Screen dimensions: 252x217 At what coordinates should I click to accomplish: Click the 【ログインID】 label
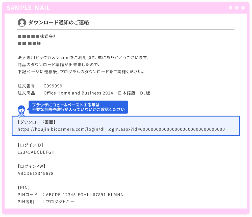[x=30, y=145]
